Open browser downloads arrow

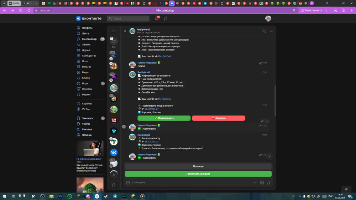coord(351,10)
